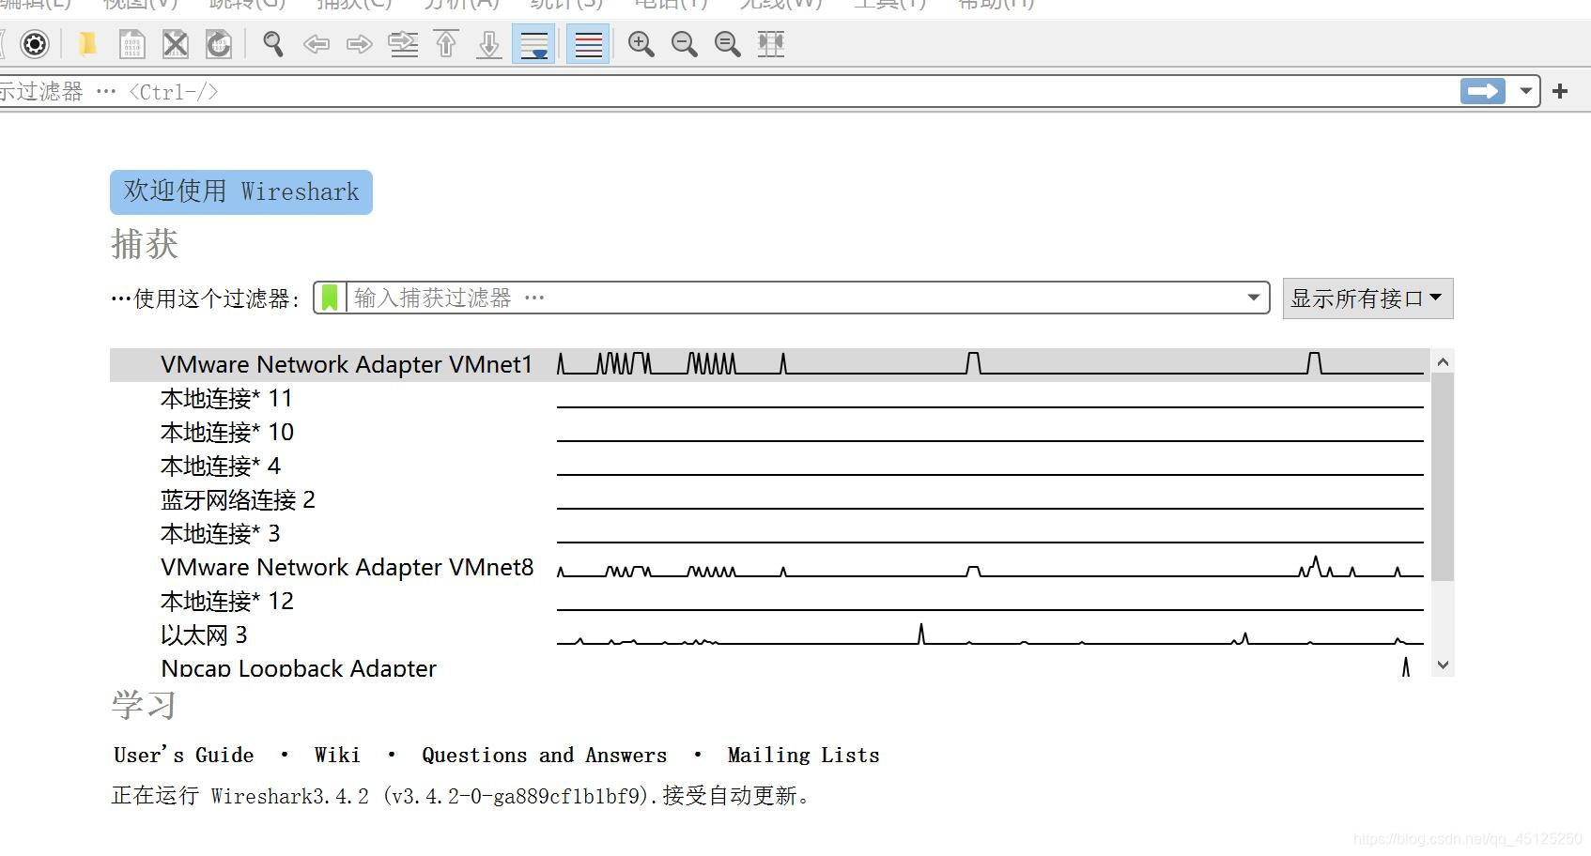The image size is (1591, 856).
Task: Click the Wireshark3.4.2 version status text
Action: (x=460, y=796)
